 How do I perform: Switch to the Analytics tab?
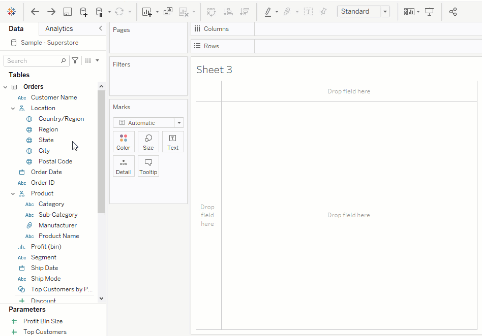59,29
